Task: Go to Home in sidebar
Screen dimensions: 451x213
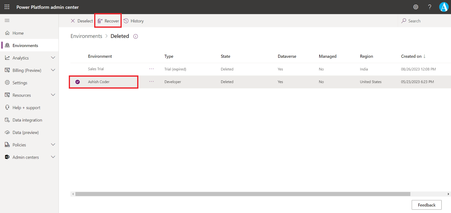Action: pyautogui.click(x=18, y=33)
